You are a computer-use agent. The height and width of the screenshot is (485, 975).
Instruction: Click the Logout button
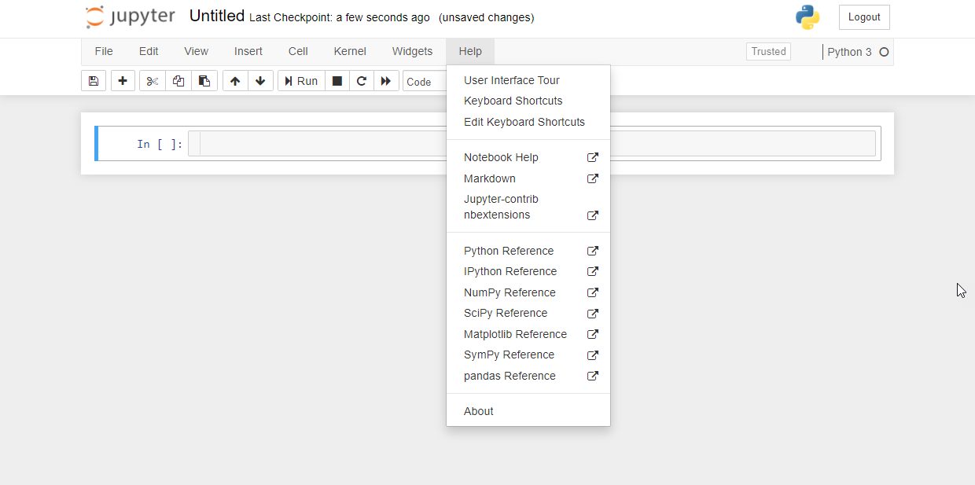pos(864,17)
